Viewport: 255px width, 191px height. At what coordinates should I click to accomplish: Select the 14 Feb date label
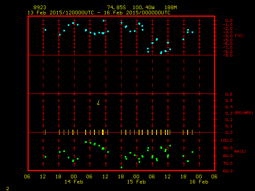tap(74, 182)
